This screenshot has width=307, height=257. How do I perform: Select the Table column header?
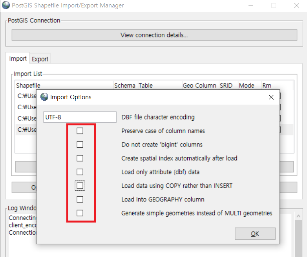(160, 85)
